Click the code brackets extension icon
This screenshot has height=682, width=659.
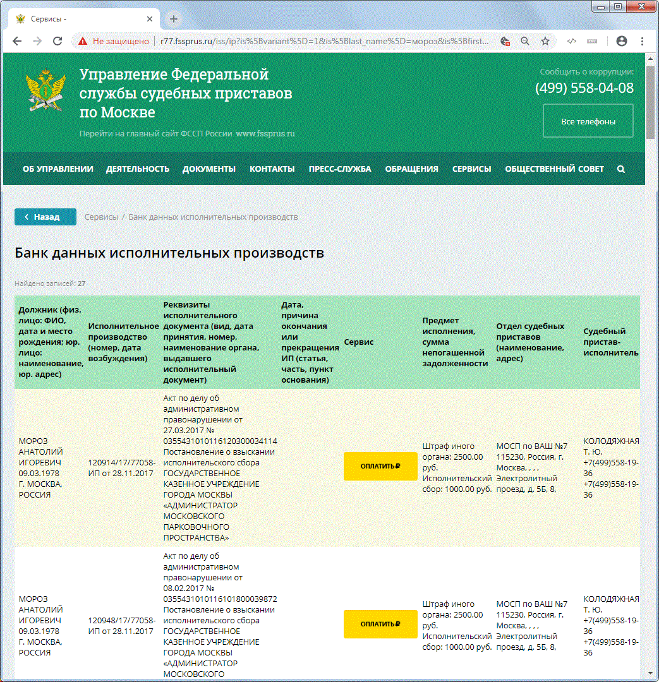click(572, 41)
